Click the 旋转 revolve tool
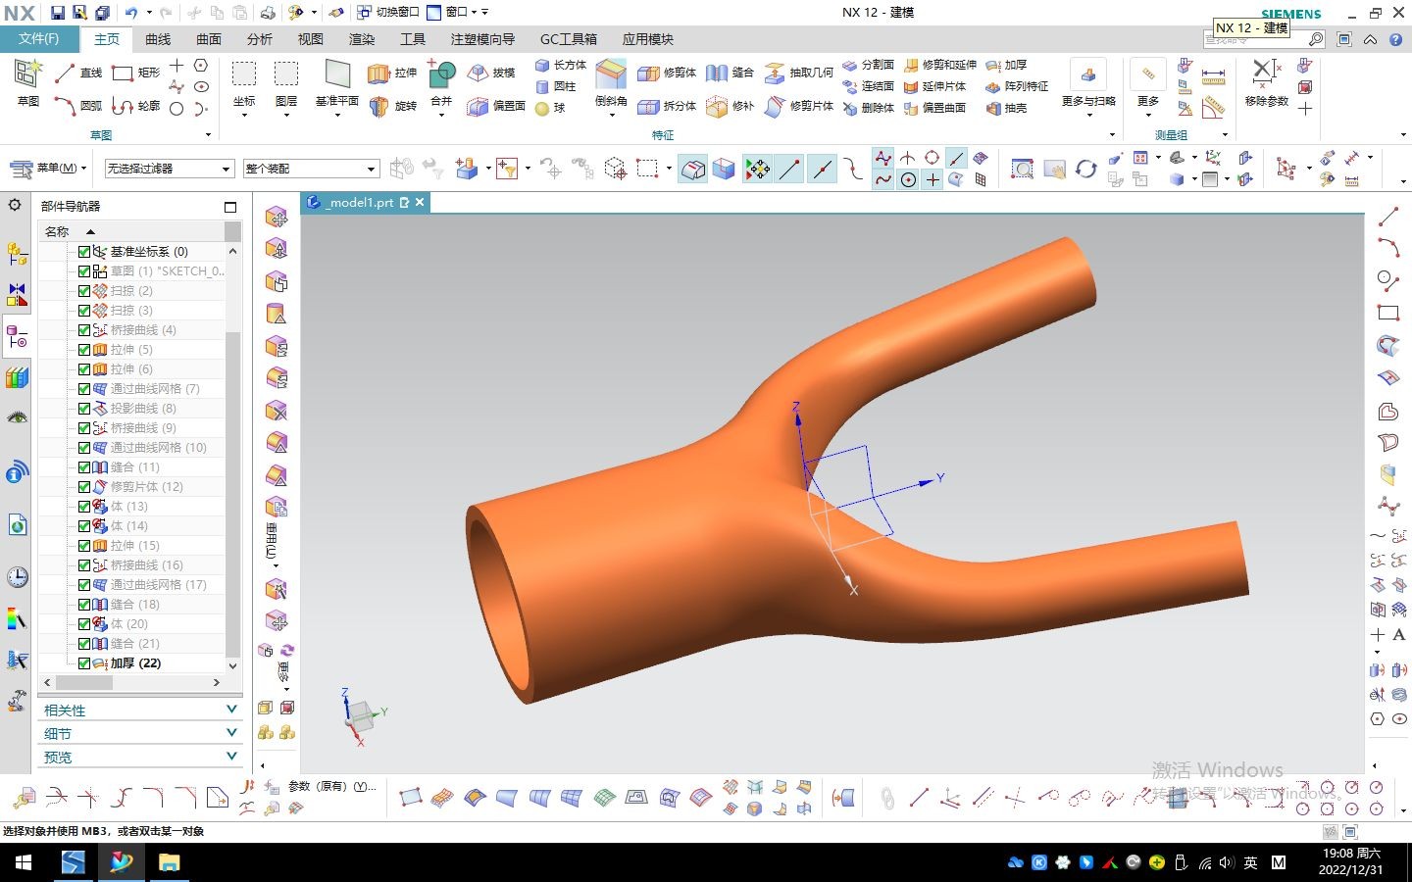 click(x=392, y=106)
